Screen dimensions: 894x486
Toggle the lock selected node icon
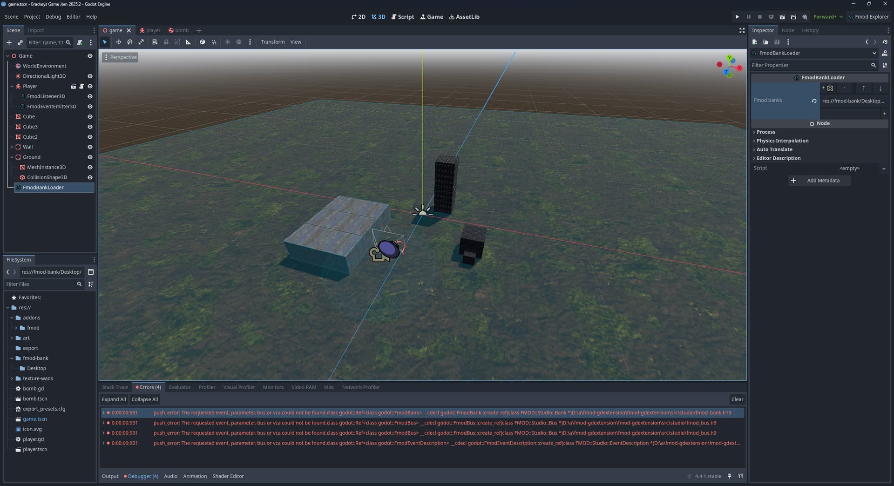(x=166, y=42)
